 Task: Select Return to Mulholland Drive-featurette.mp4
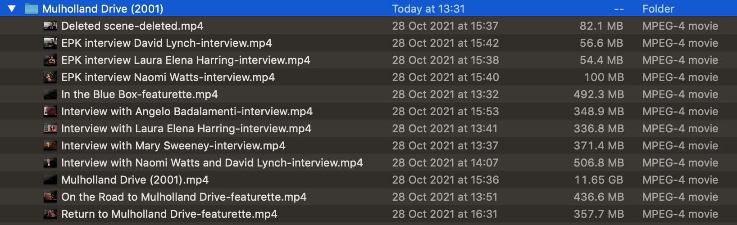click(x=169, y=214)
